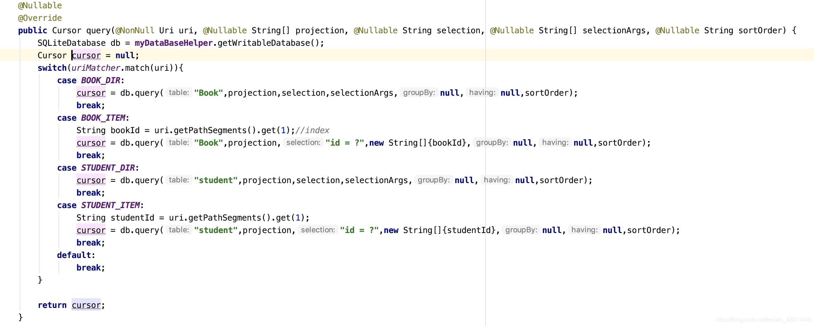Click the @NonNull annotation on uri parameter
Screen dimensions: 814x326
[135, 31]
